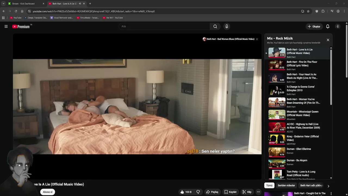Like the video (103 B)
Image resolution: width=348 pixels, height=196 pixels.
pos(186,192)
